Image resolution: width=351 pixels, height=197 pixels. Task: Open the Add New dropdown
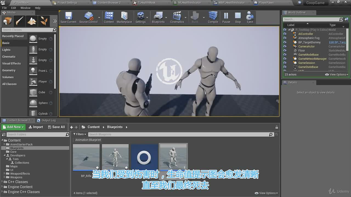pos(13,127)
